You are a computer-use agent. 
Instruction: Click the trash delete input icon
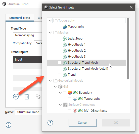pyautogui.click(x=27, y=97)
